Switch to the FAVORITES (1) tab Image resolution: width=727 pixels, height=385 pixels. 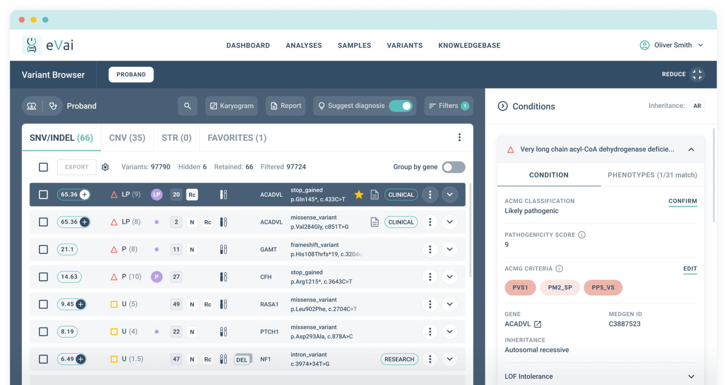237,137
